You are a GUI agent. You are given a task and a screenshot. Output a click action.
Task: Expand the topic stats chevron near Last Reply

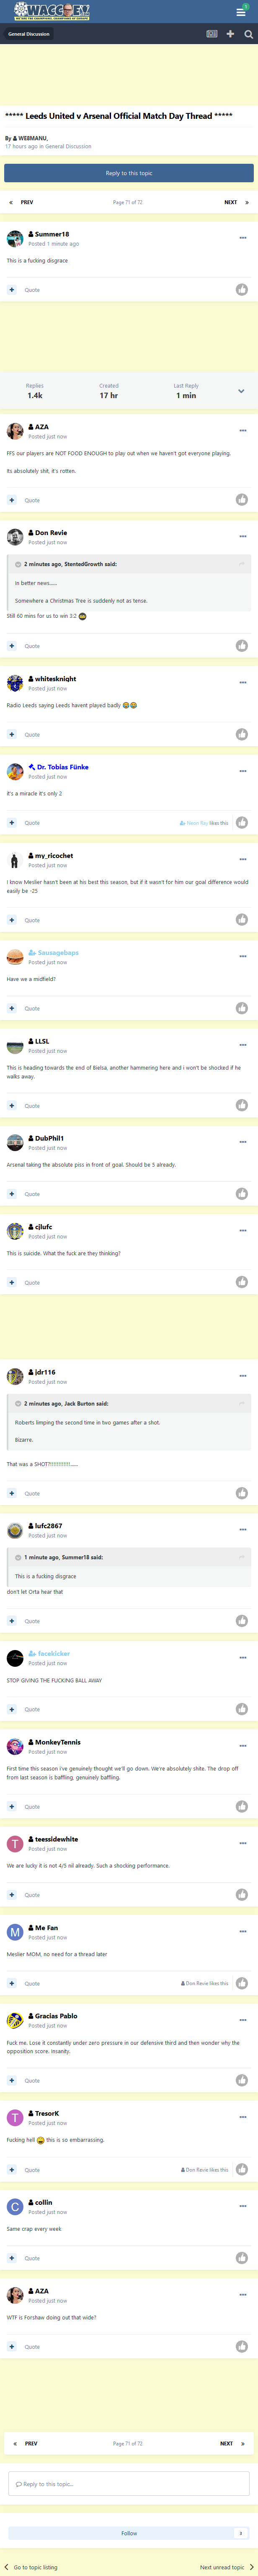tap(241, 391)
